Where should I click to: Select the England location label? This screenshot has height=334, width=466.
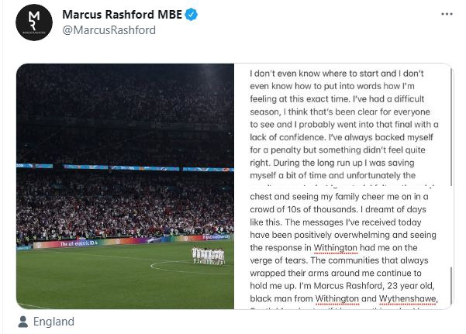55,322
